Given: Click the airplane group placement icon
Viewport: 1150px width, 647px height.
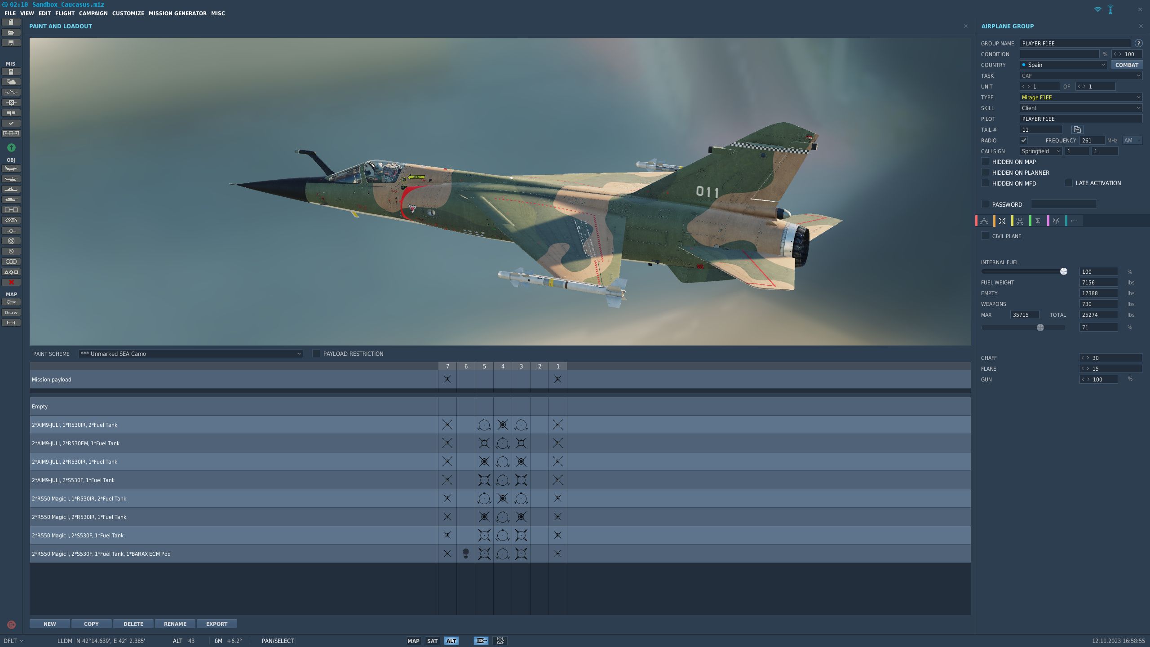Looking at the screenshot, I should coord(11,169).
